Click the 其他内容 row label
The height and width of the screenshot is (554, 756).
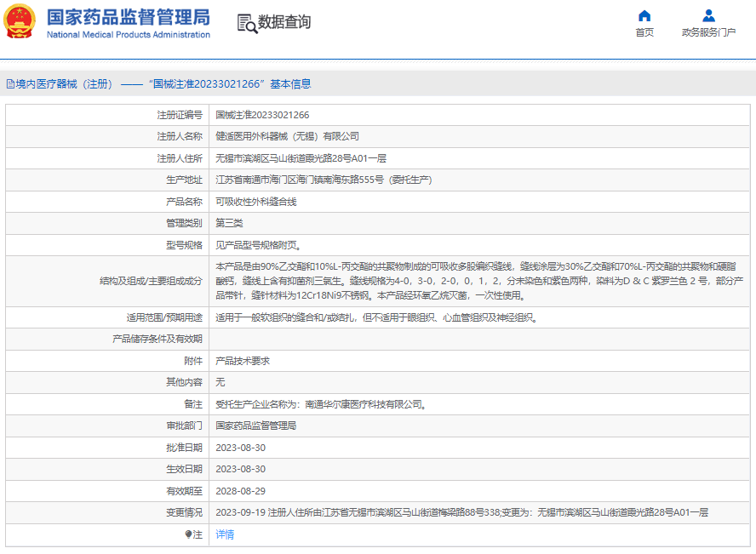[x=184, y=382]
